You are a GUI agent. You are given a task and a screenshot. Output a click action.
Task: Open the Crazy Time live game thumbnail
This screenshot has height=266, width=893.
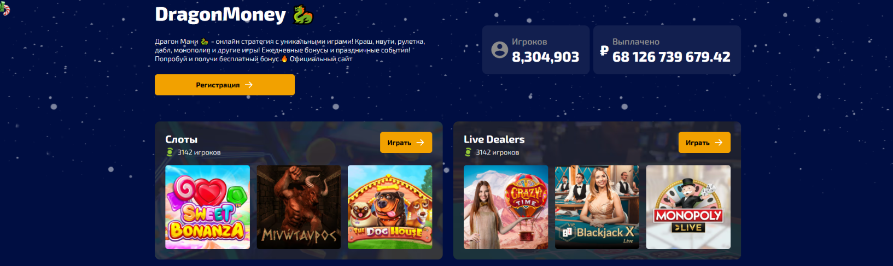tap(506, 207)
